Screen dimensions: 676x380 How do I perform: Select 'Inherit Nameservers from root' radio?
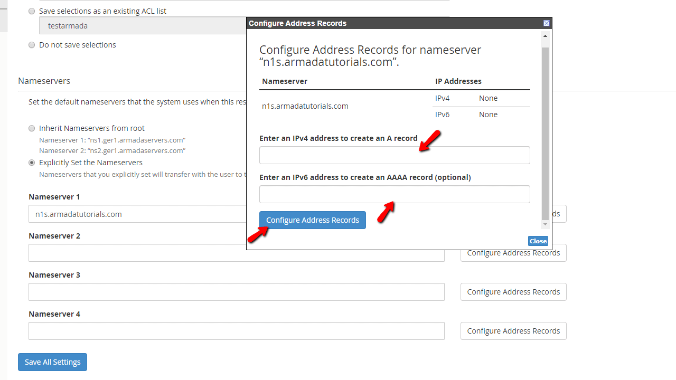32,128
